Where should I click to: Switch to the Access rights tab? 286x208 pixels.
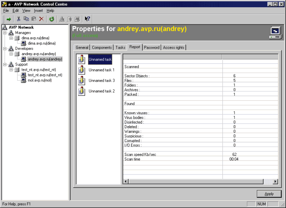point(174,48)
